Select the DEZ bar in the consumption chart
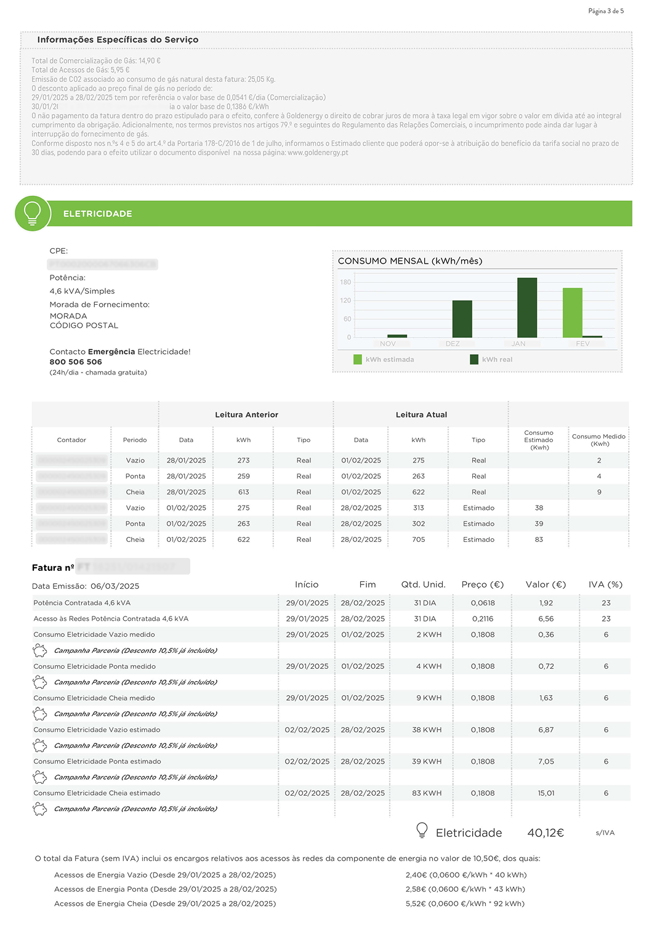665x941 pixels. pos(462,319)
